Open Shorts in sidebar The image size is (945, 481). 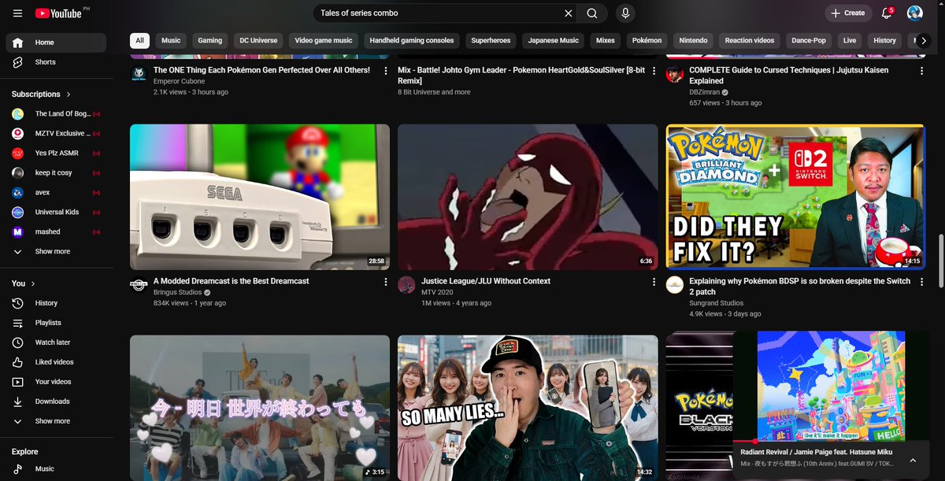click(56, 62)
